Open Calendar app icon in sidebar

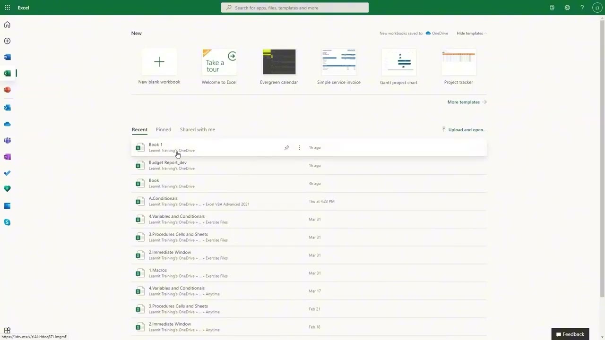tap(7, 206)
